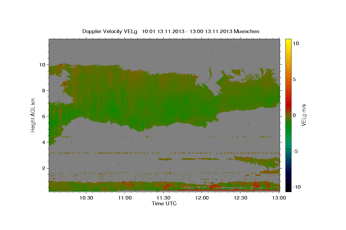Image resolution: width=346 pixels, height=230 pixels.
Task: Click the 11:00 time tick label
Action: 125,198
